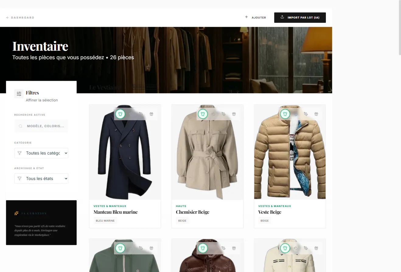Click the Filtres sliders icon
This screenshot has width=401, height=272.
click(19, 94)
